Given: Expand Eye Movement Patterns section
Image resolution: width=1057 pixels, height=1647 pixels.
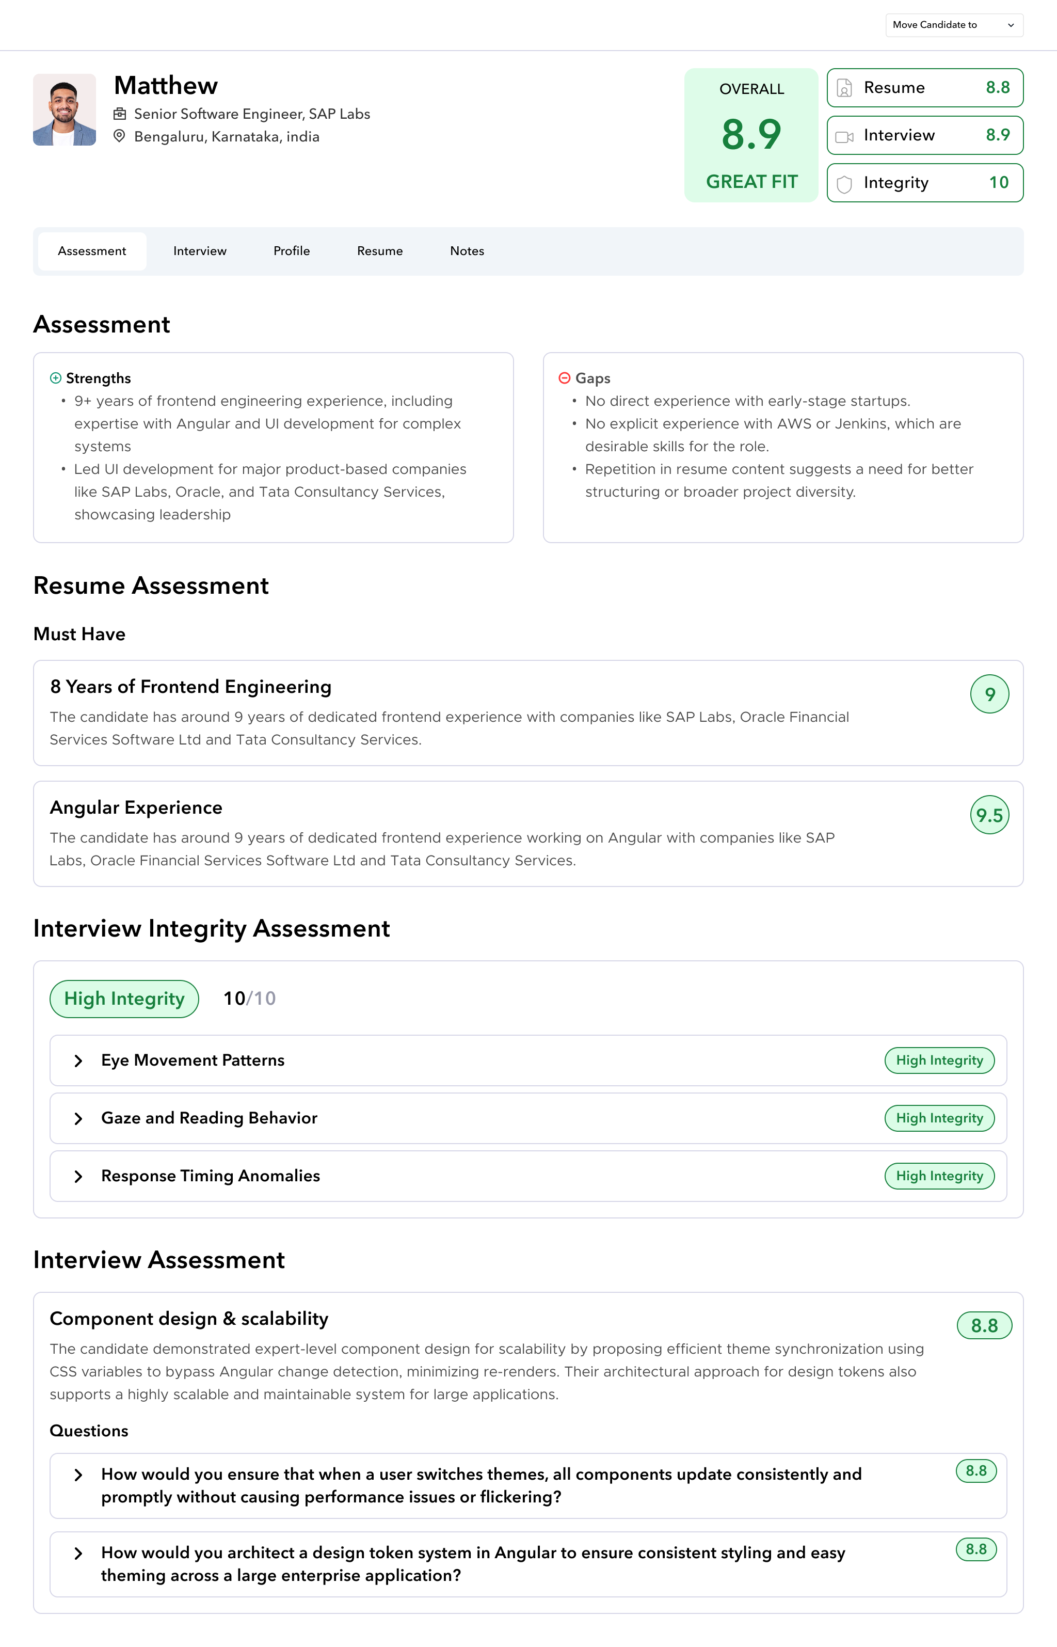Looking at the screenshot, I should tap(78, 1060).
